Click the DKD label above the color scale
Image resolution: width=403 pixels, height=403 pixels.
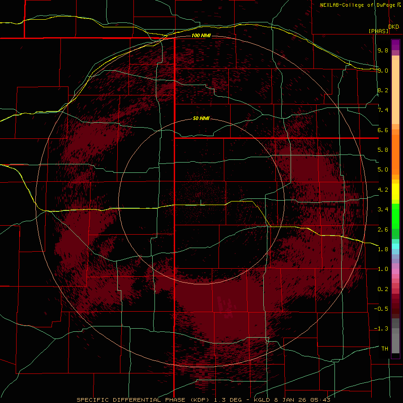pyautogui.click(x=394, y=27)
